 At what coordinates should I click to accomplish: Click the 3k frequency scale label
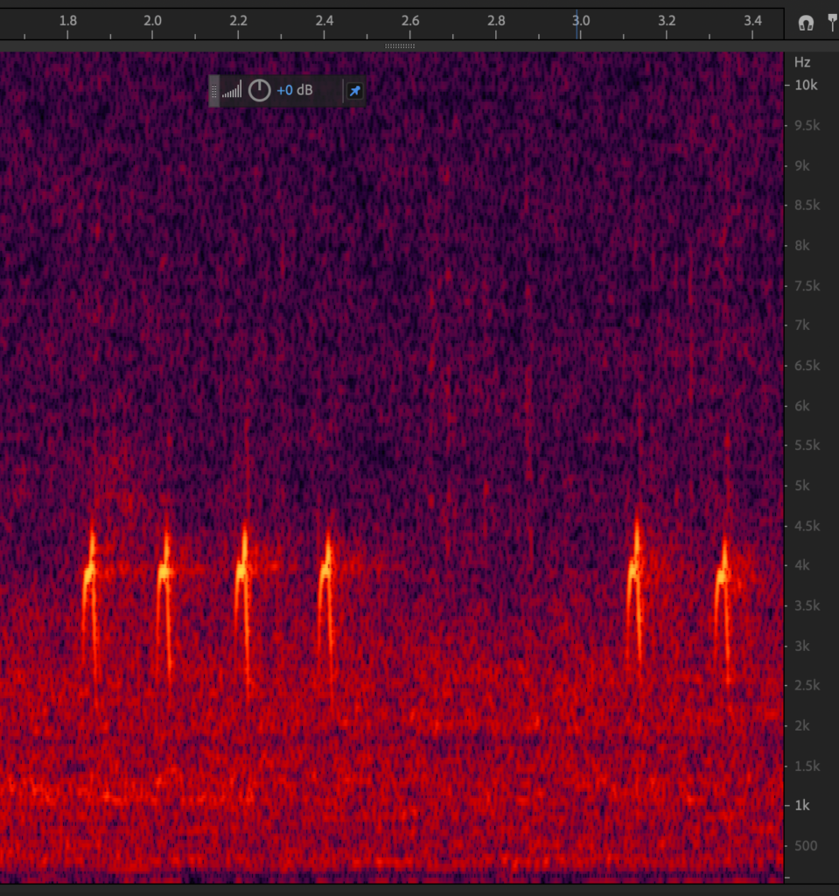point(802,646)
